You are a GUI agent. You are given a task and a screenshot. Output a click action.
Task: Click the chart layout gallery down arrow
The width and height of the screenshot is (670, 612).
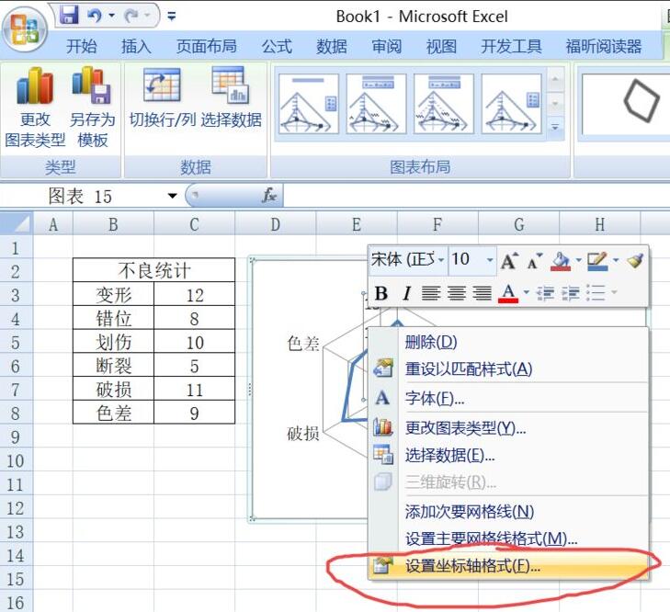(x=555, y=104)
